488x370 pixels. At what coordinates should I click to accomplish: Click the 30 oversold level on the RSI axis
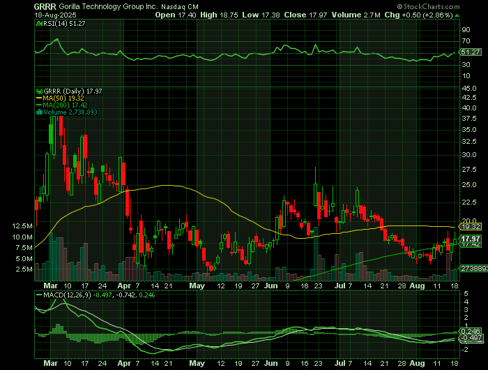click(466, 64)
